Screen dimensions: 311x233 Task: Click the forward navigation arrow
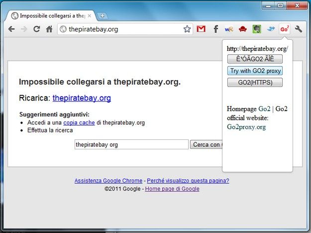click(x=24, y=29)
